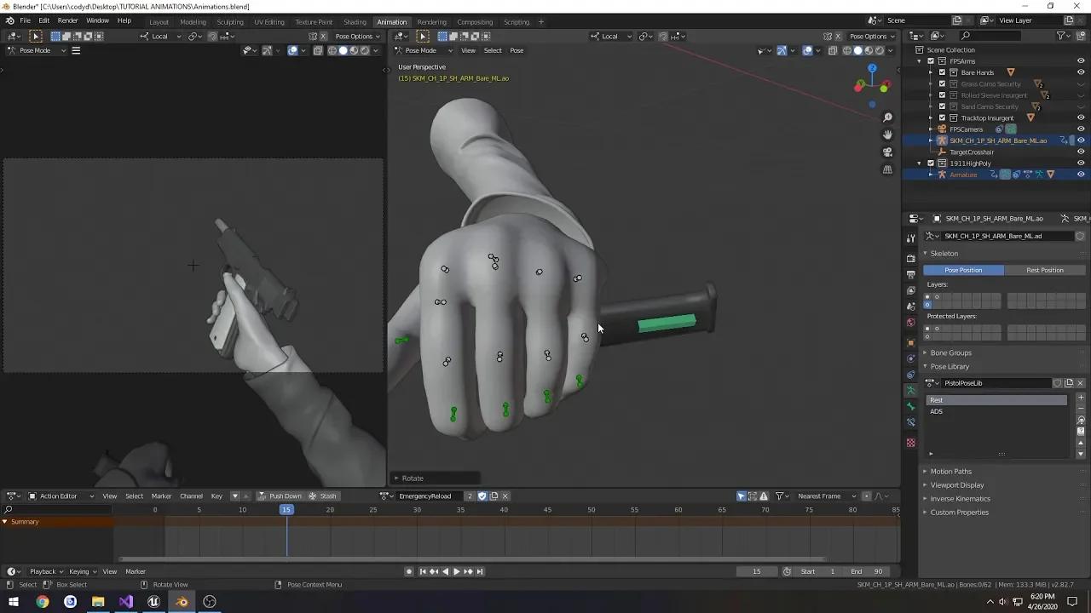Click Push Down in the Action Editor
The height and width of the screenshot is (613, 1091).
(285, 496)
